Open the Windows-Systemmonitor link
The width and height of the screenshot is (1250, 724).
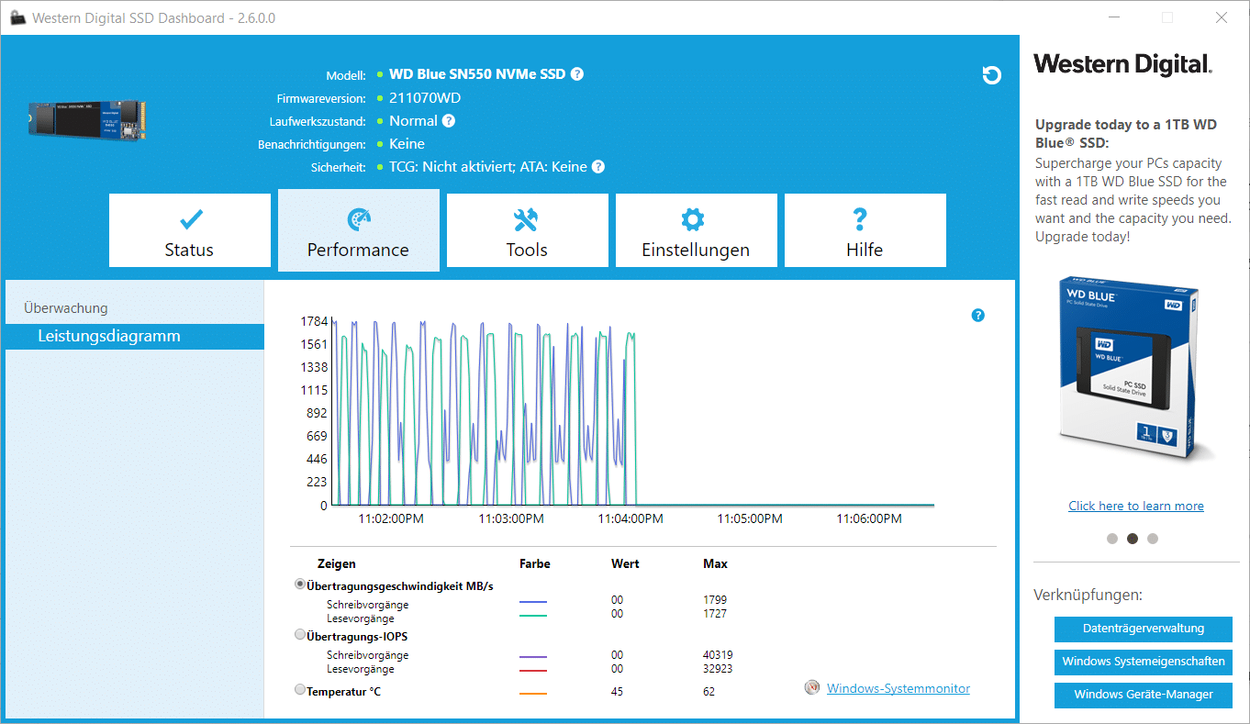coord(898,688)
